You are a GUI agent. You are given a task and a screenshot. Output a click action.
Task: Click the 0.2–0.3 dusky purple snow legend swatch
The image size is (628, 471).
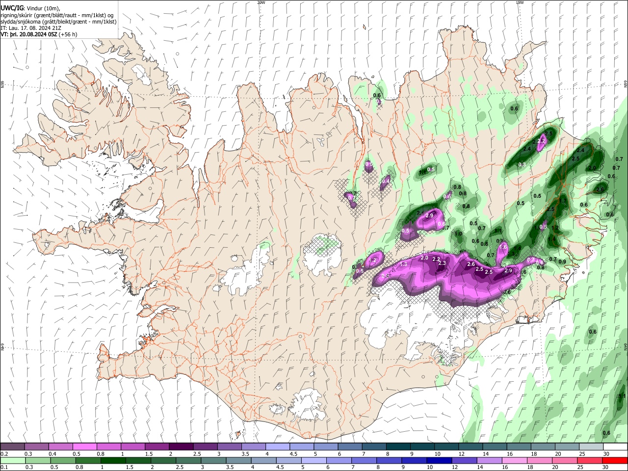pos(13,446)
